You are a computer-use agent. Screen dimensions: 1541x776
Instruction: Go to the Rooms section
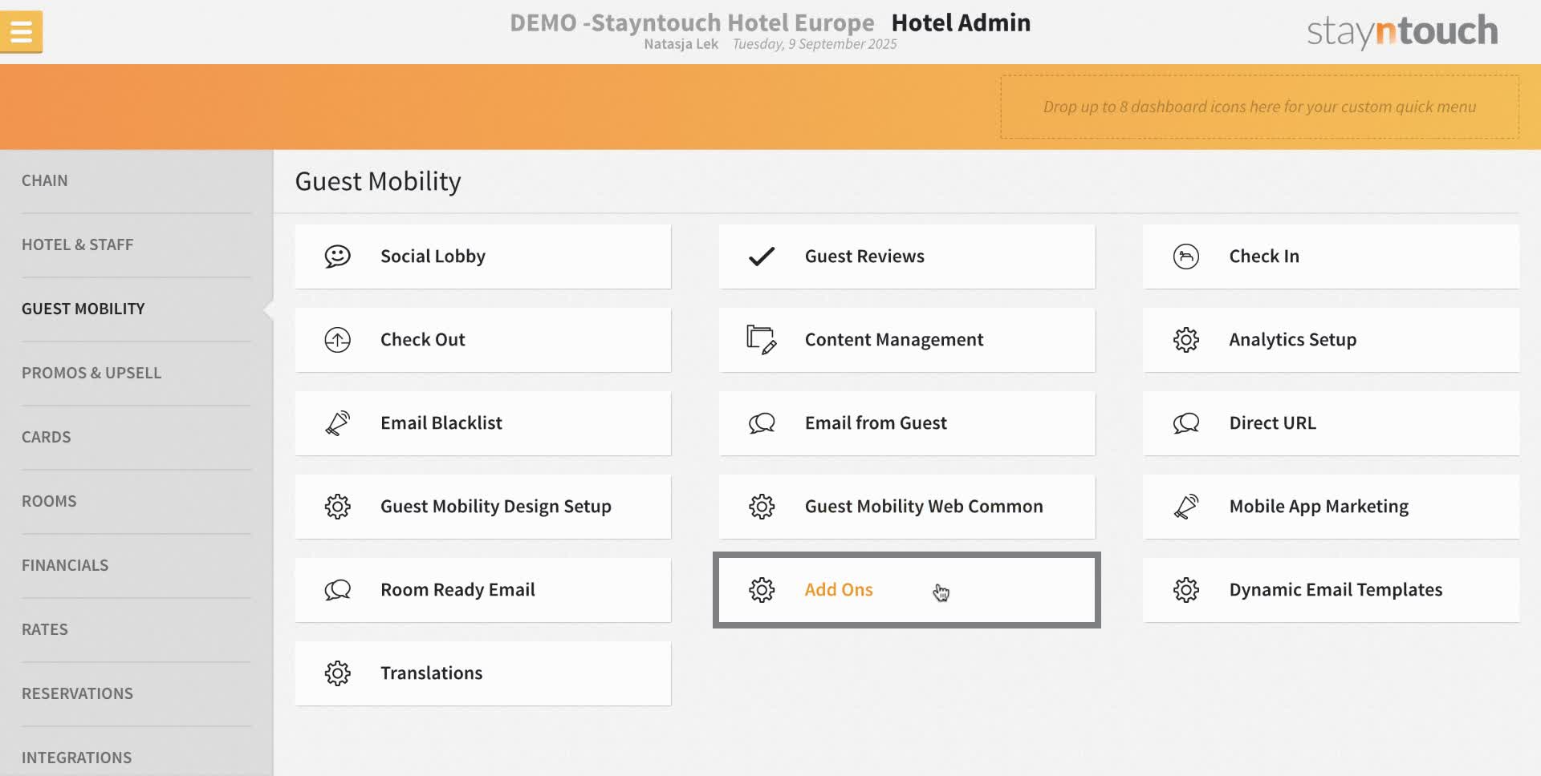136,501
